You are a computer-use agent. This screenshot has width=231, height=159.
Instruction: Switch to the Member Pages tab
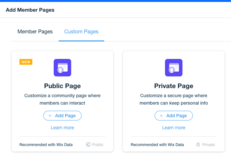click(35, 31)
